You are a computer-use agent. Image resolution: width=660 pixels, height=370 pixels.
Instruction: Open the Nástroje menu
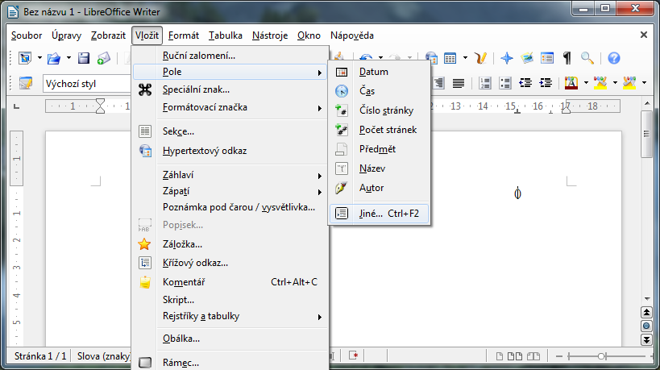tap(270, 35)
